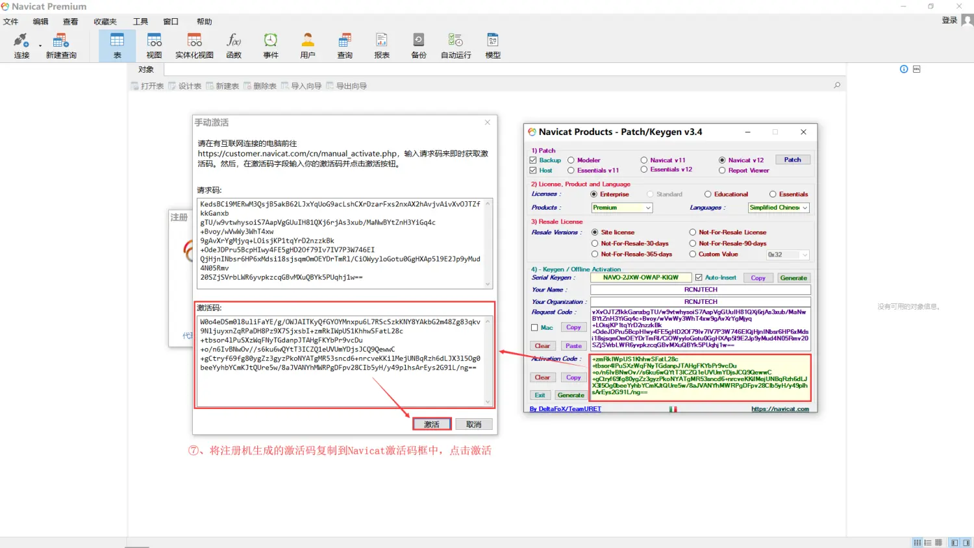Click the 实体化视图 toolbar icon
Image resolution: width=974 pixels, height=548 pixels.
194,45
